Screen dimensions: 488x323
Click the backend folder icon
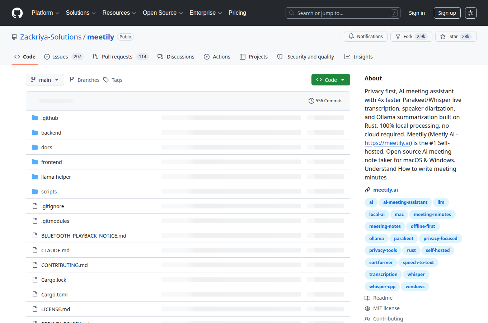pyautogui.click(x=35, y=133)
